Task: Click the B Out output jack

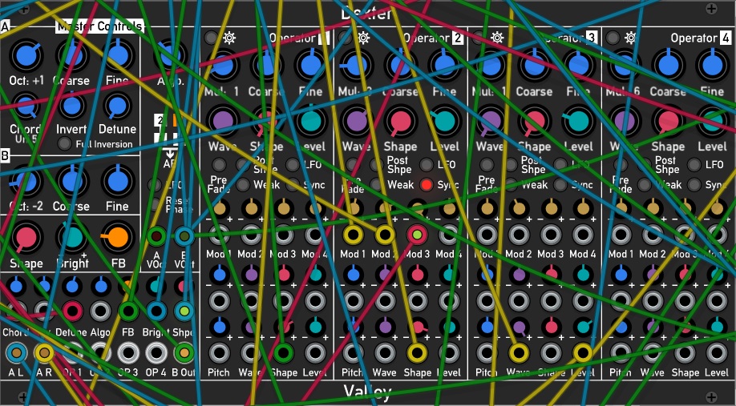Action: pos(184,353)
